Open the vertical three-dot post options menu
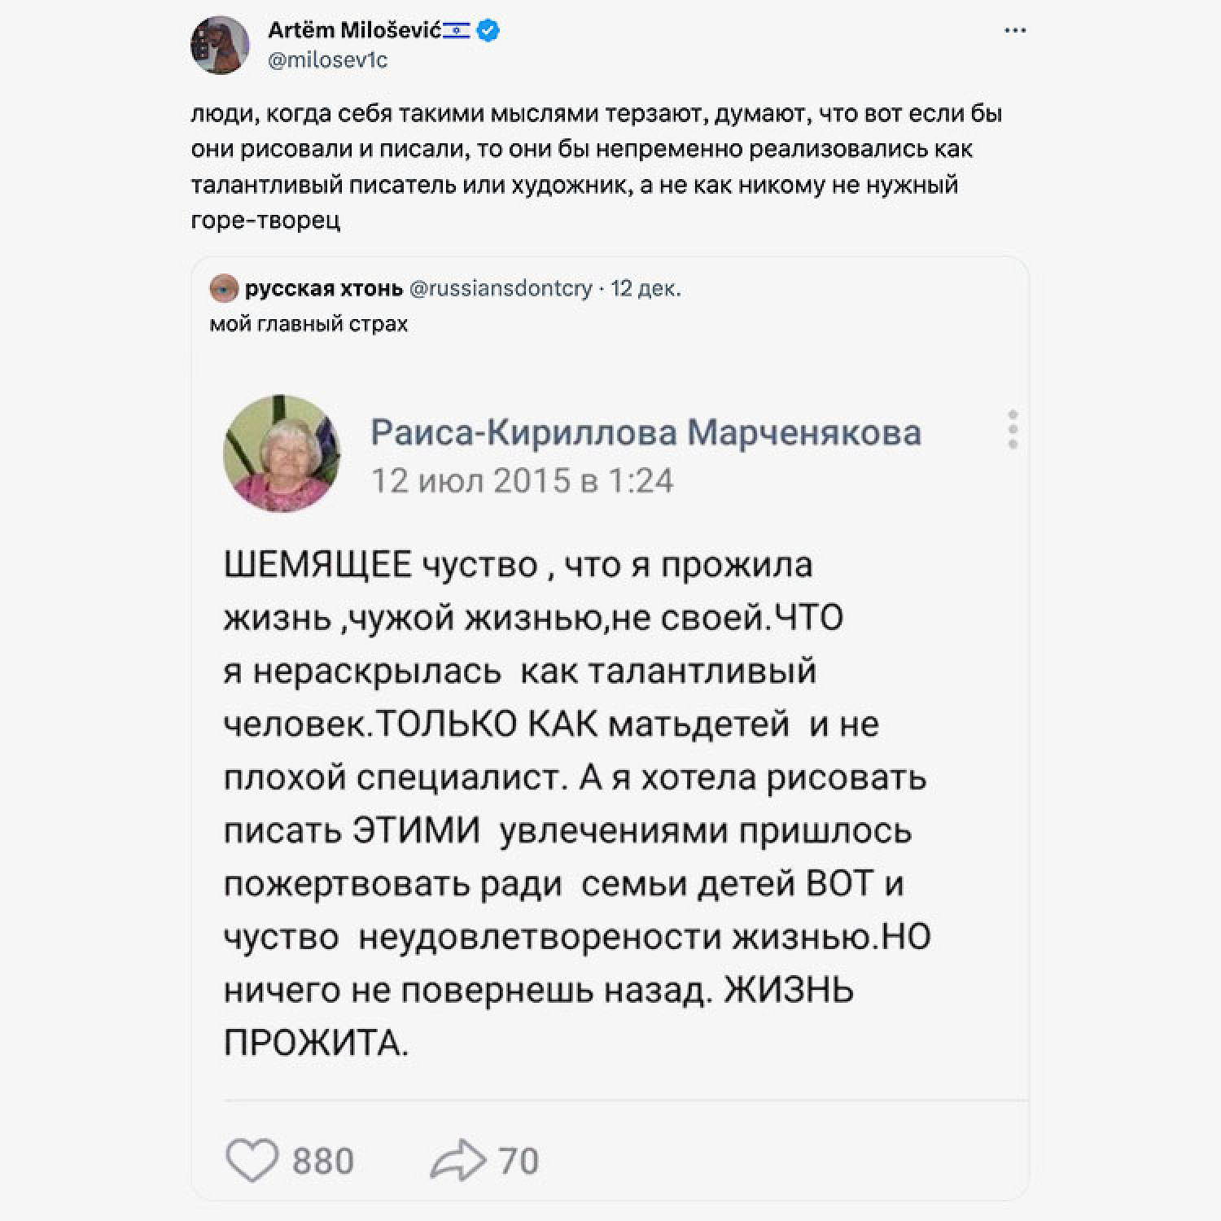The image size is (1221, 1221). pos(1013,429)
